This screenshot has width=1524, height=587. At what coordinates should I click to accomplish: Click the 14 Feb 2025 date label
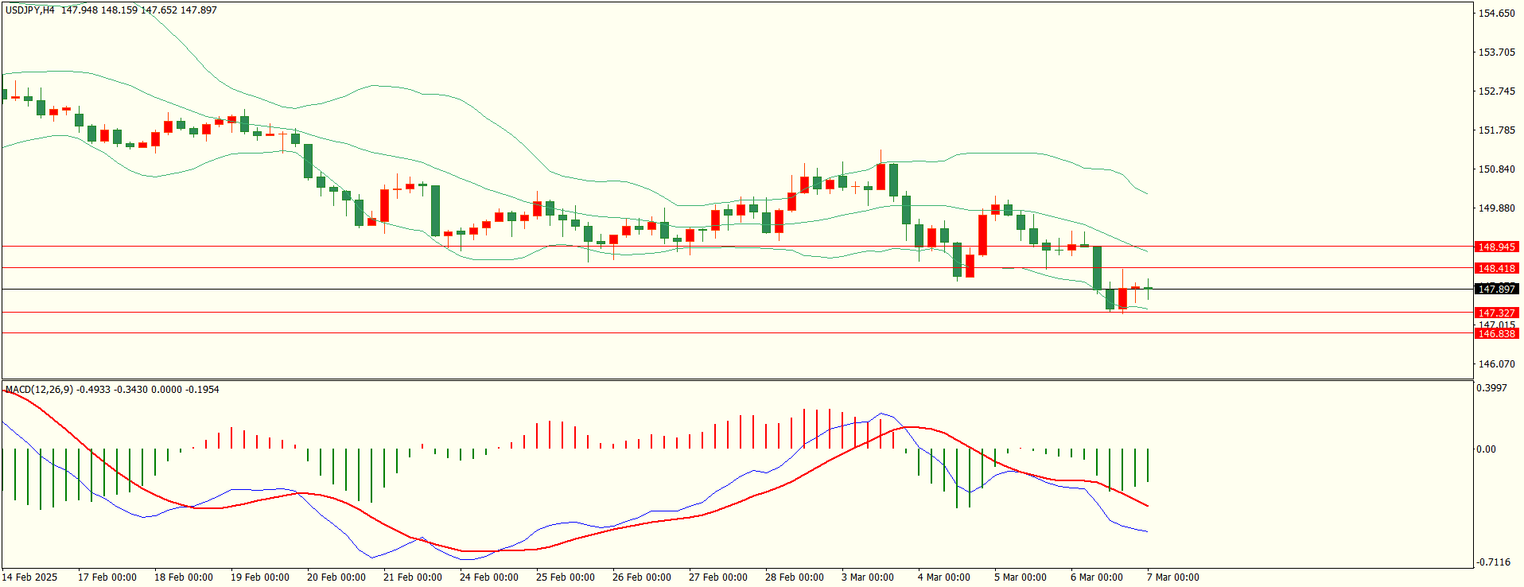(x=29, y=577)
